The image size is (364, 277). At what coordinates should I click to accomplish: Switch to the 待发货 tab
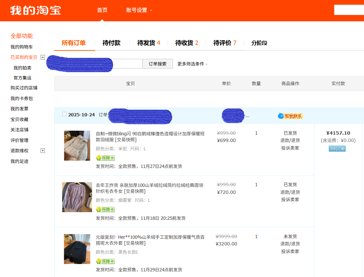click(149, 43)
